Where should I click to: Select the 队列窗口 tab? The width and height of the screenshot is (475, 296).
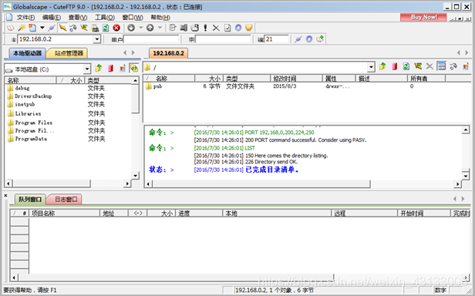pyautogui.click(x=30, y=200)
